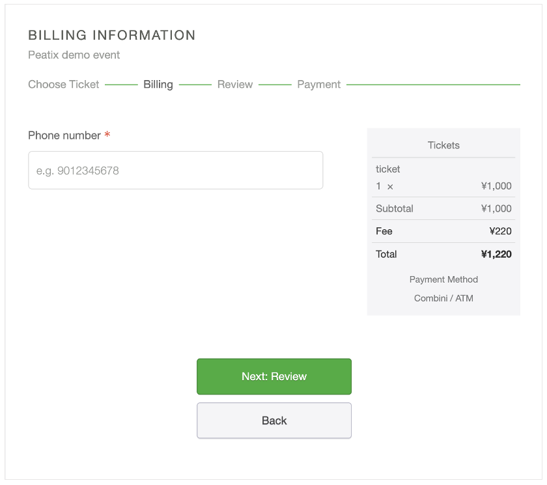The width and height of the screenshot is (547, 485).
Task: Click the Fee label in summary
Action: [x=384, y=231]
